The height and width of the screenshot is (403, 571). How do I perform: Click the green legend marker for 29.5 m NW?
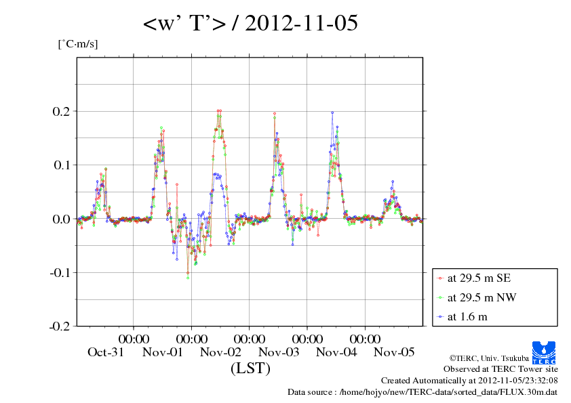(440, 298)
